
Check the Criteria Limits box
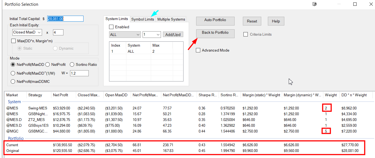coord(246,34)
